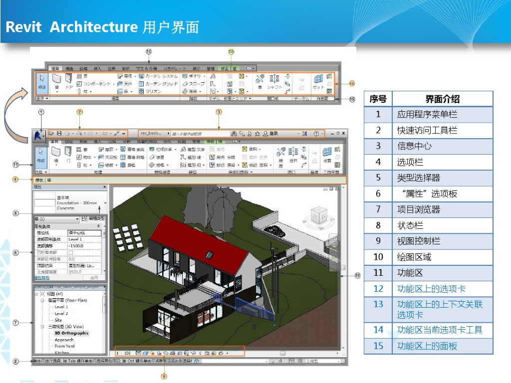Collapse the 三维视图 (3D View) node
The height and width of the screenshot is (383, 511).
(x=42, y=327)
